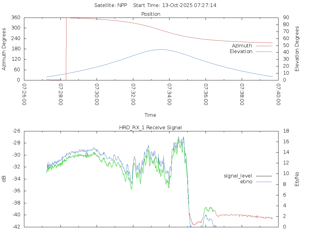
Task: Select the 07:28:00 time tick label
Action: tap(61, 94)
